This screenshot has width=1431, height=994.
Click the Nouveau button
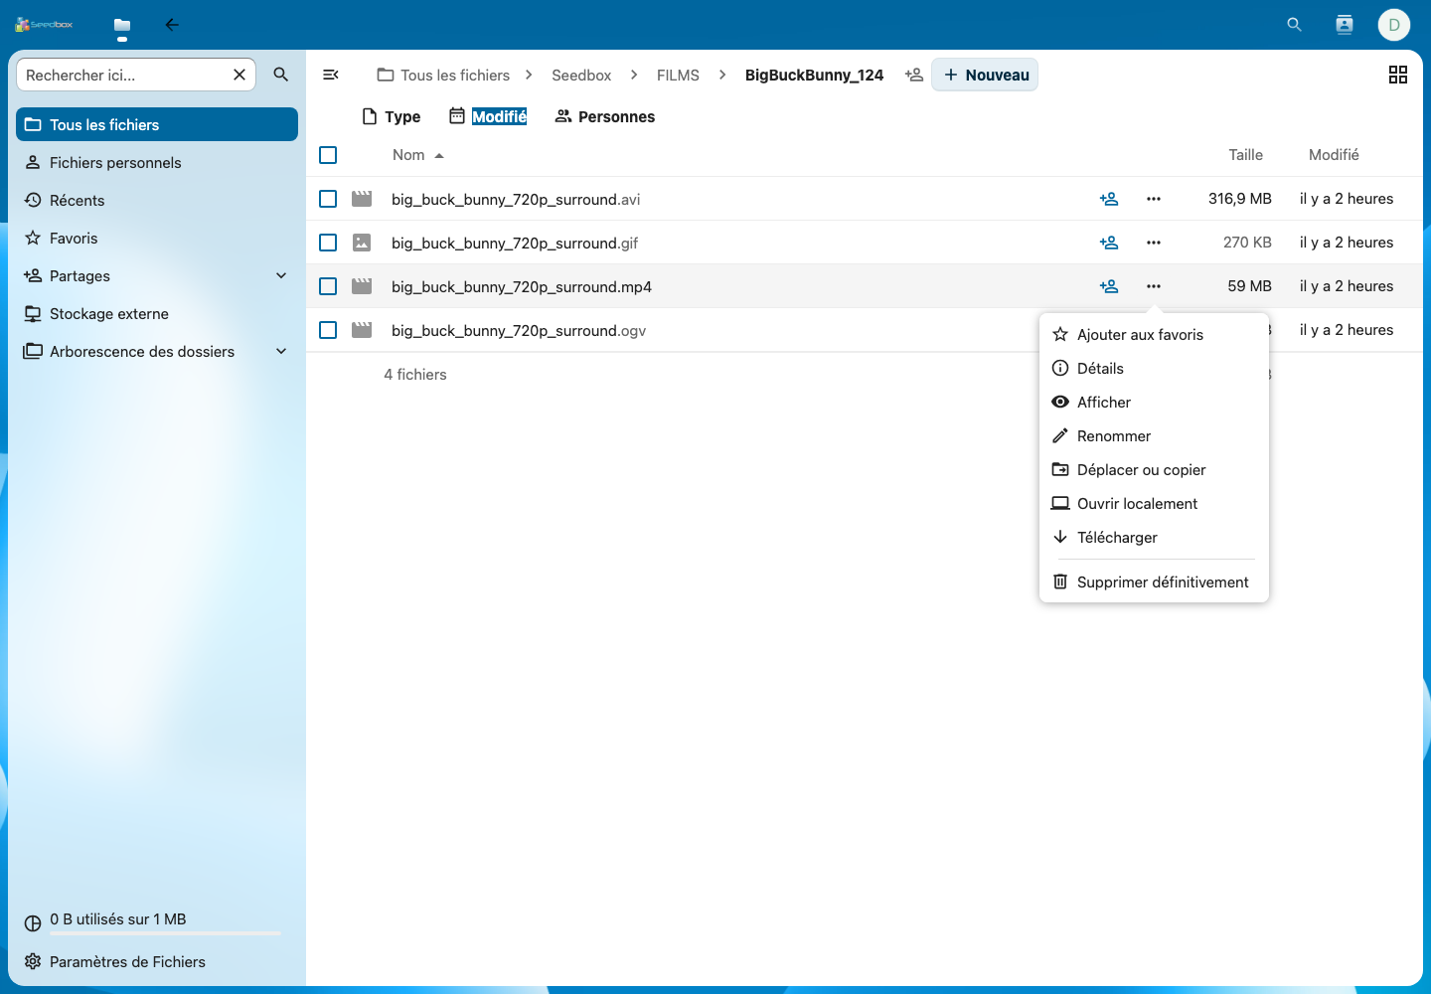(985, 75)
